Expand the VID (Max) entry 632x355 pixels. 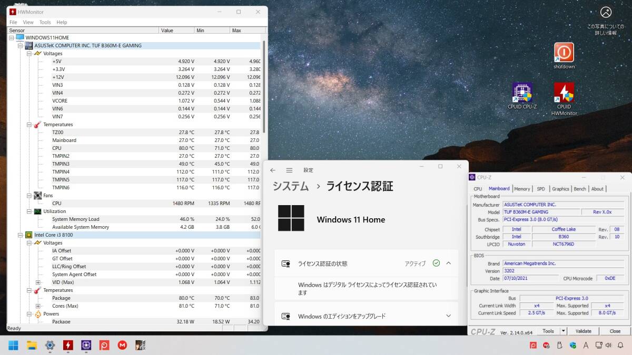38,282
